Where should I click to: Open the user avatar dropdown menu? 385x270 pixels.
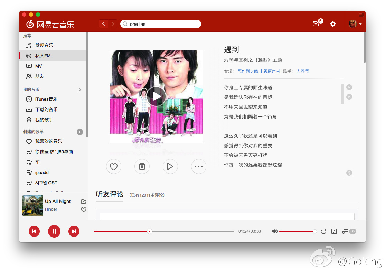pos(355,24)
